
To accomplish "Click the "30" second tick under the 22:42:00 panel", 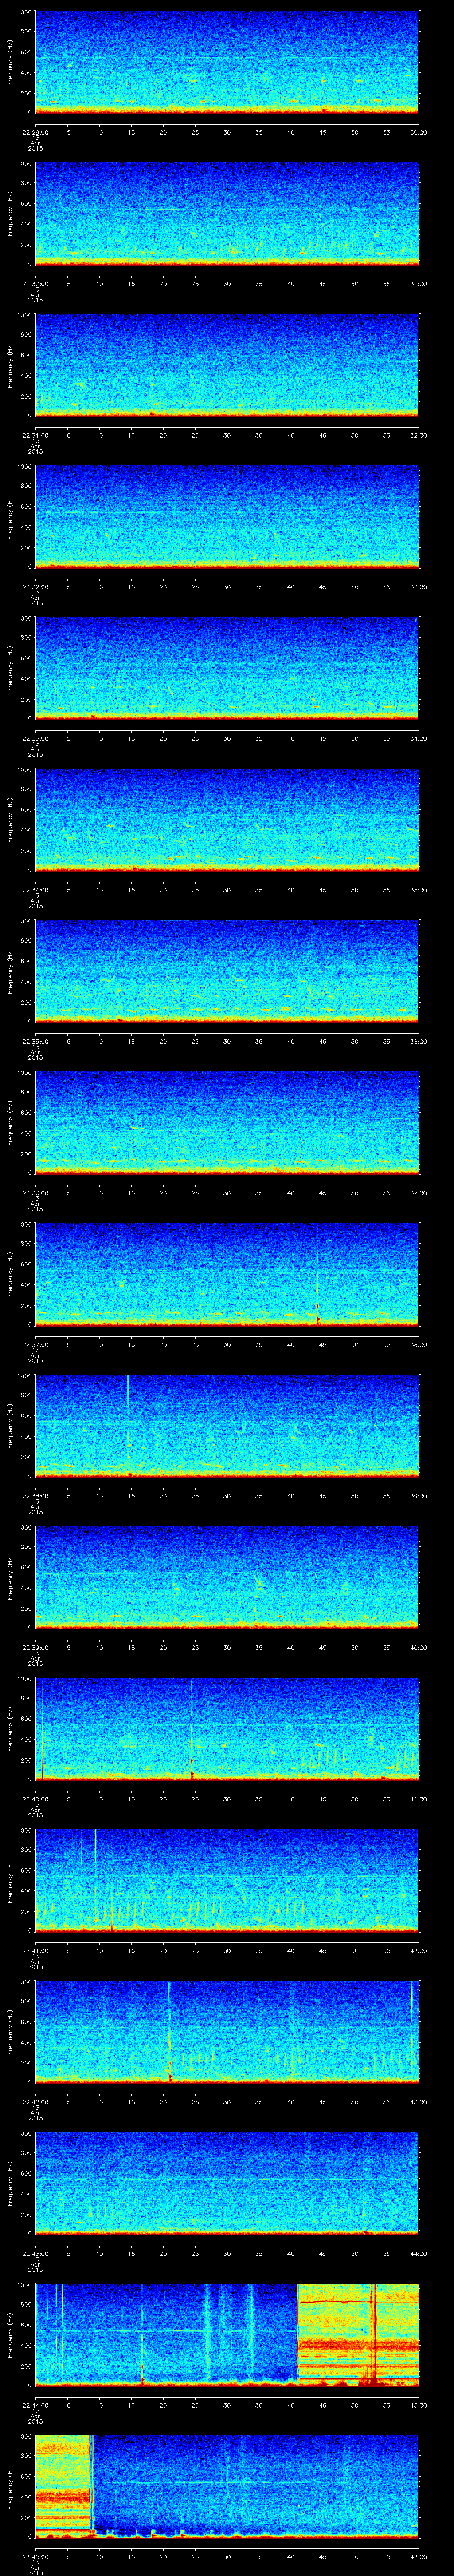I will pos(227,2101).
